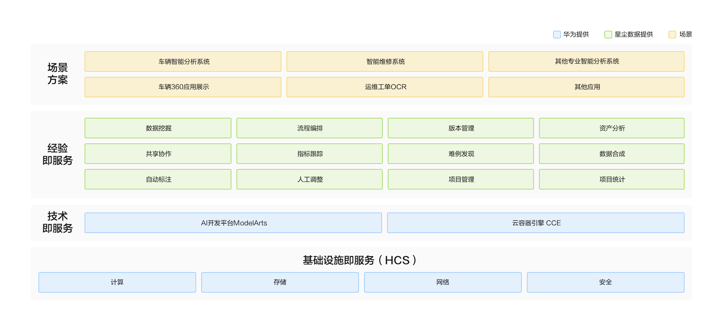The image size is (723, 331).
Task: Select the 车辆360应用展示 box
Action: [183, 87]
